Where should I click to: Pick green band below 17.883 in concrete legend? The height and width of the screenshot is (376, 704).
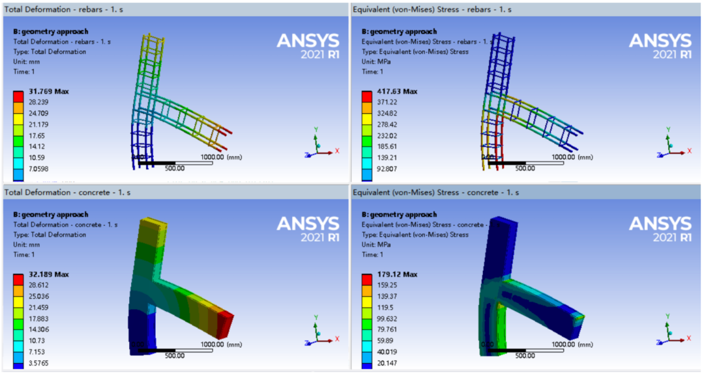[18, 324]
